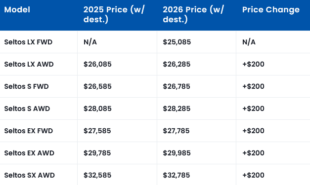This screenshot has width=310, height=185.
Task: Select the $32,785 2026 price cell
Action: pyautogui.click(x=177, y=175)
